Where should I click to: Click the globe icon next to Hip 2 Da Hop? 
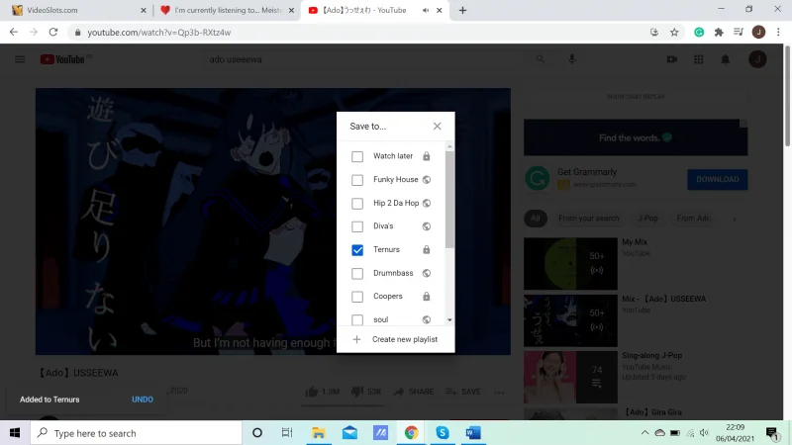coord(427,204)
